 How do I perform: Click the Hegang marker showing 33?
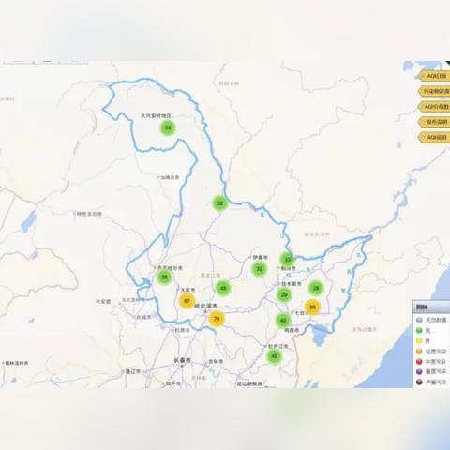click(288, 259)
